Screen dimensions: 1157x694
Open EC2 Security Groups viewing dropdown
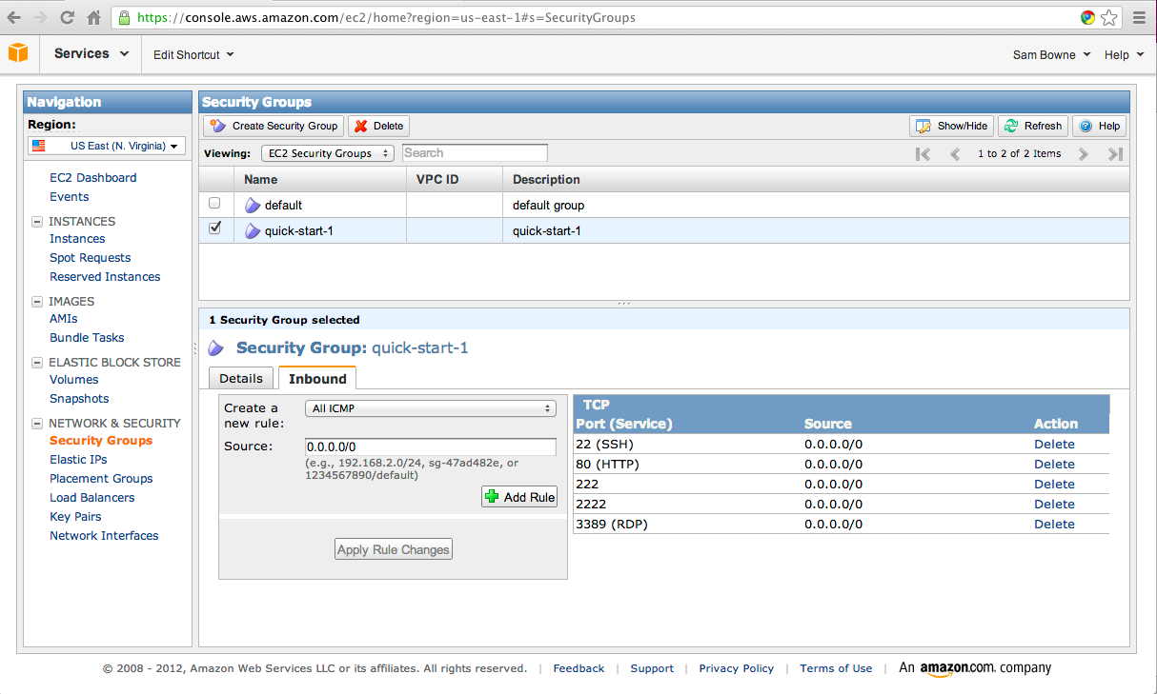(x=328, y=153)
